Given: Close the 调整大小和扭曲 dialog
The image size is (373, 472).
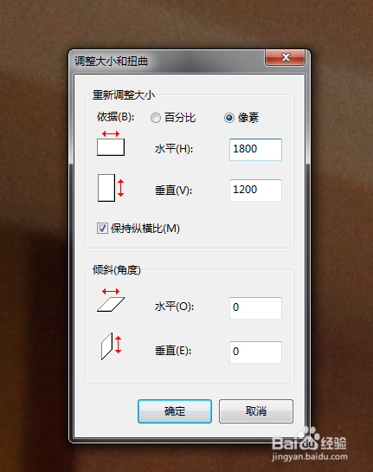Looking at the screenshot, I should (286, 57).
